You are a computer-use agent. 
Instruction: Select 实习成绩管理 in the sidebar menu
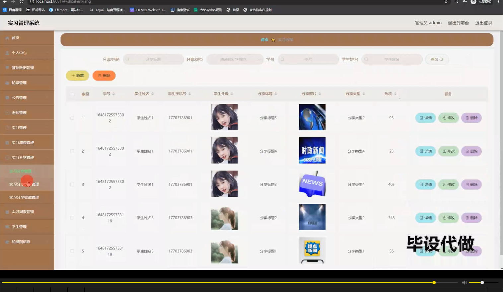pyautogui.click(x=22, y=142)
